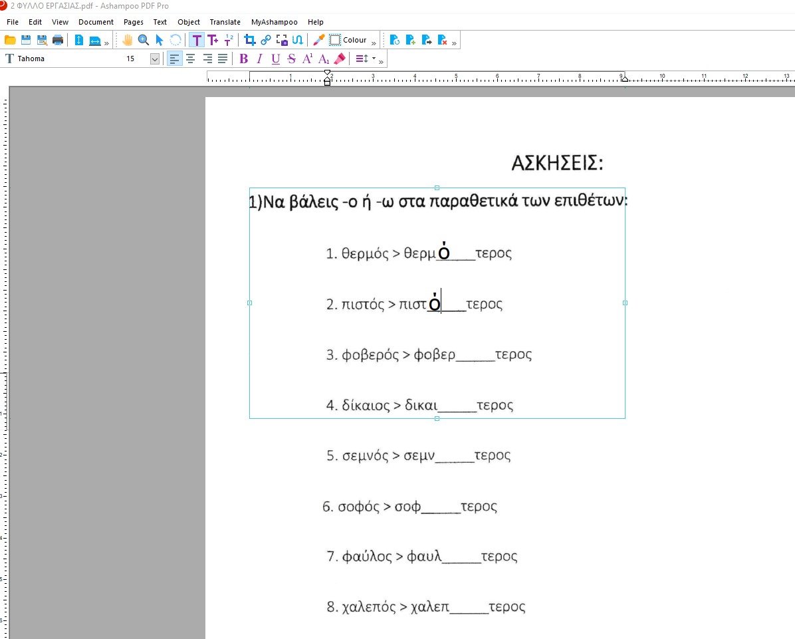Click the right margin marker on ruler
Viewport: 795px width, 639px height.
[625, 78]
